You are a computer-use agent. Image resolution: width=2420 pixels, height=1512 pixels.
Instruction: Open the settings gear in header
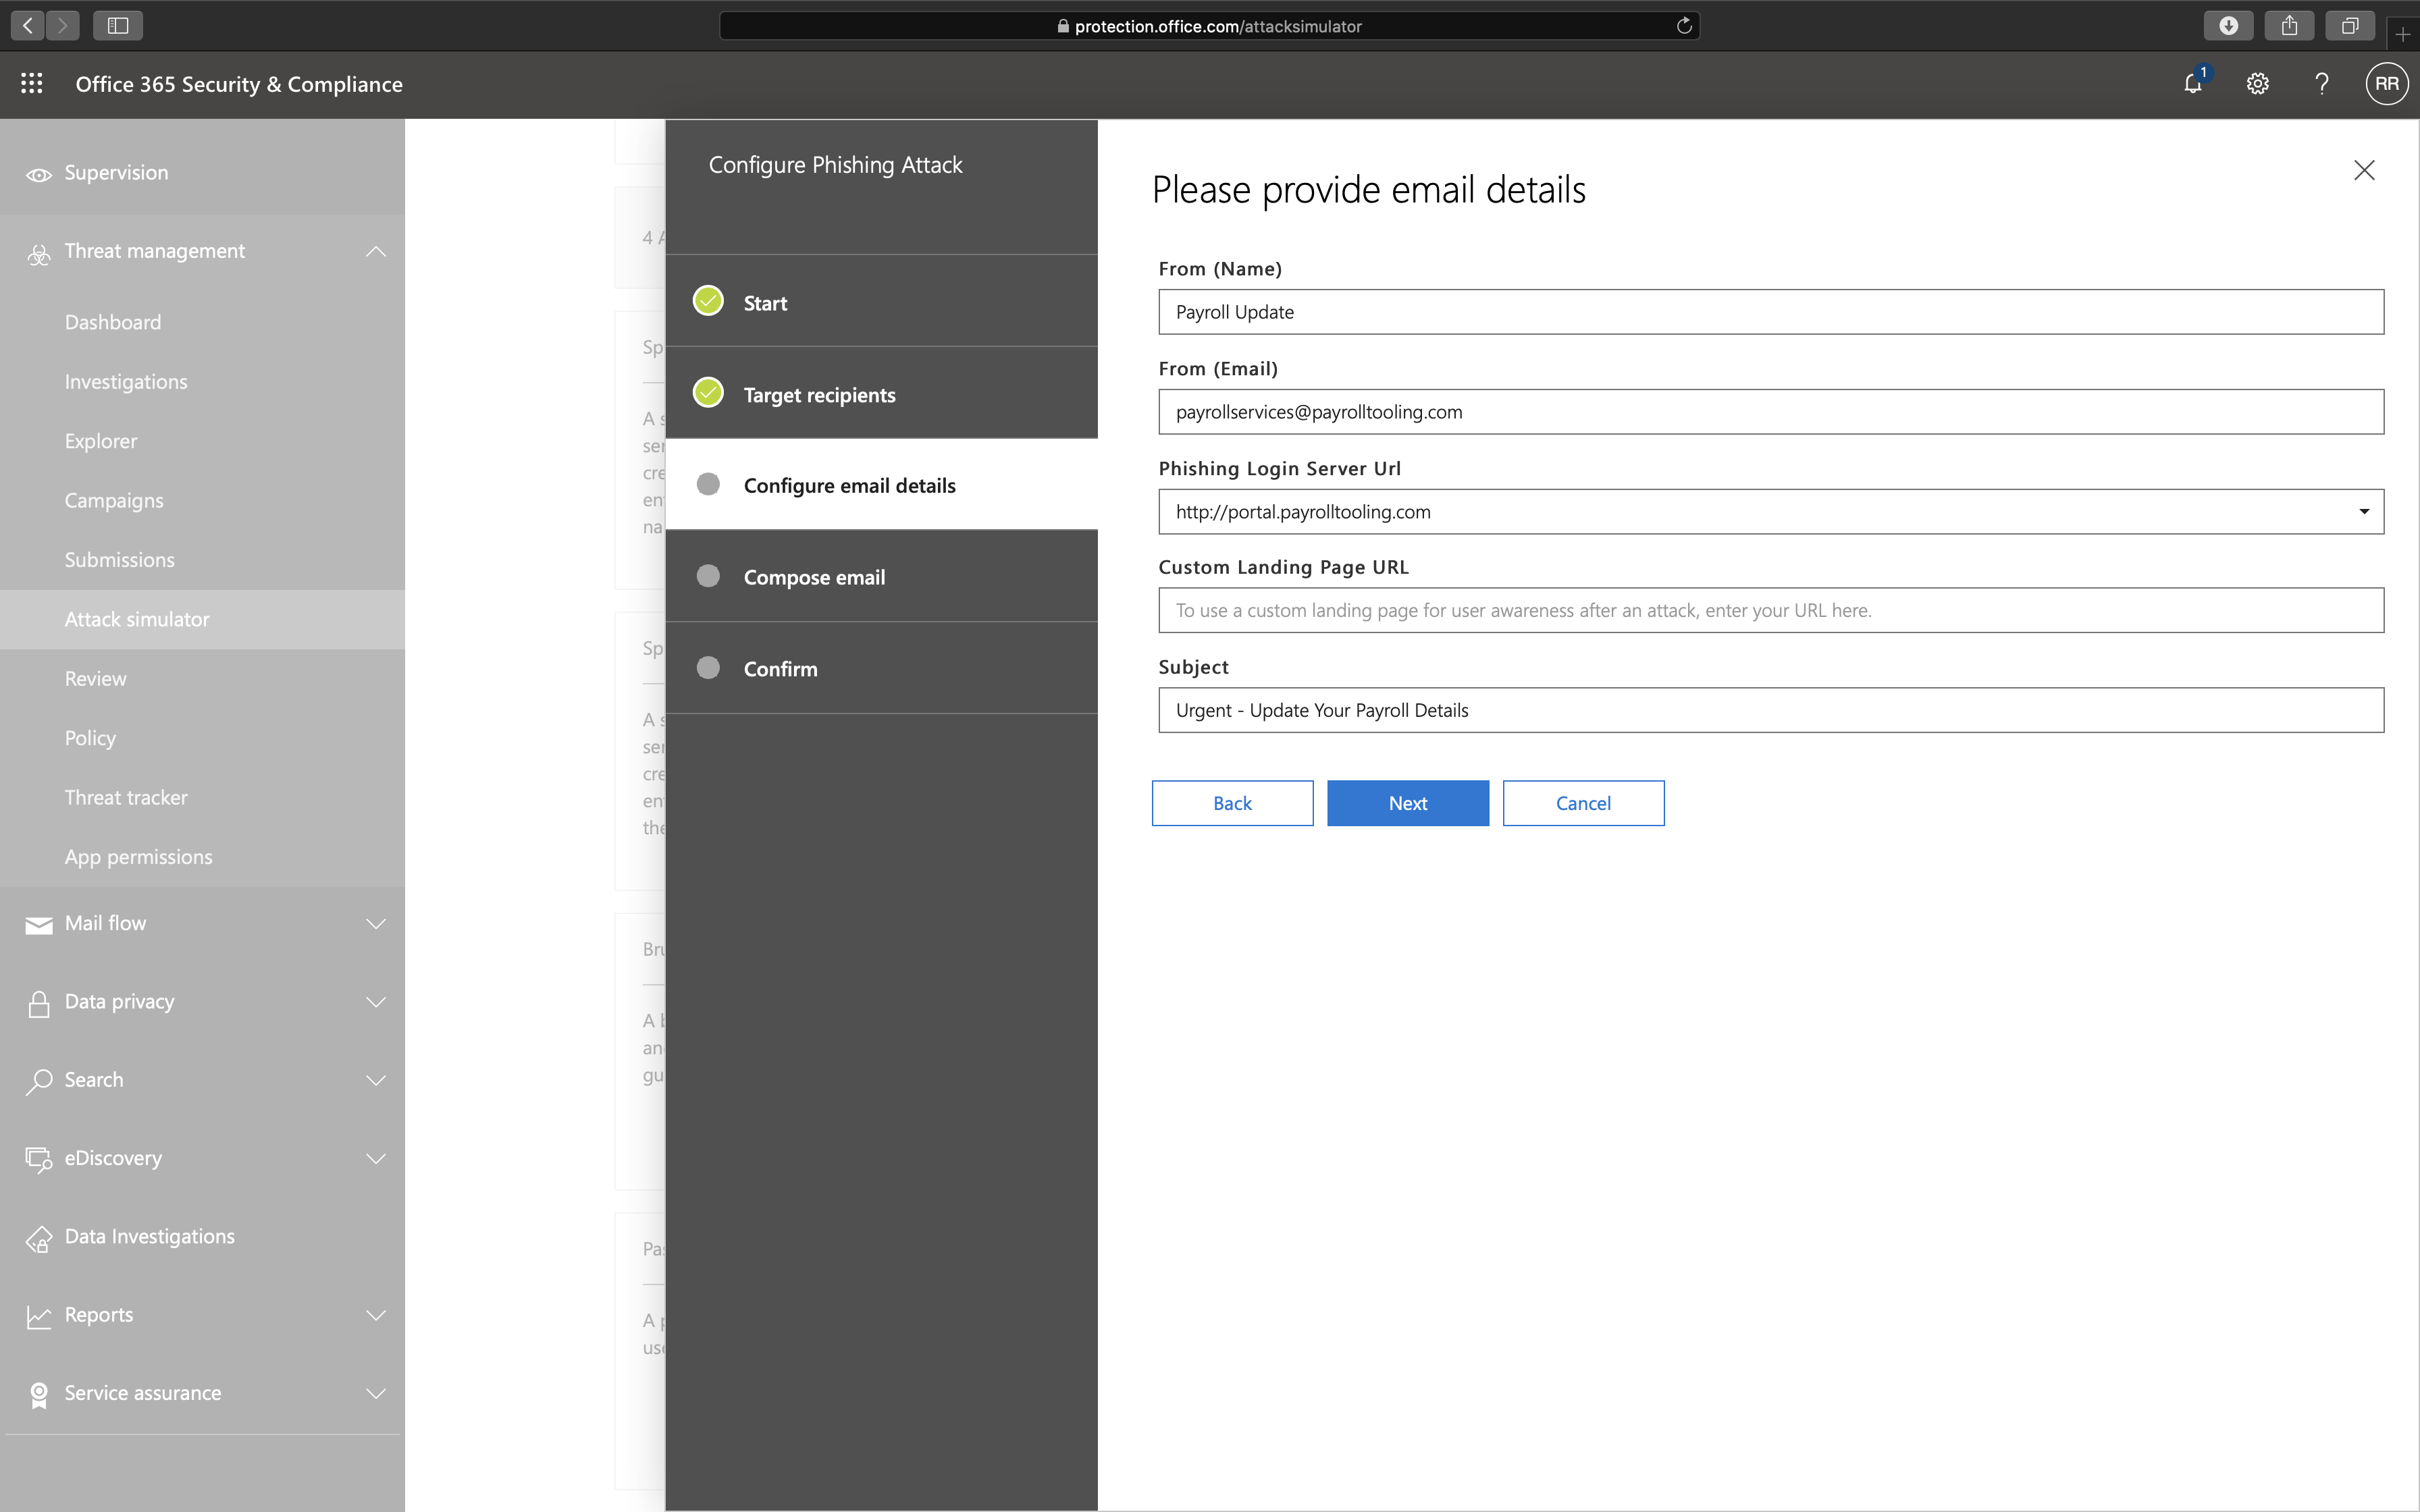[x=2257, y=84]
